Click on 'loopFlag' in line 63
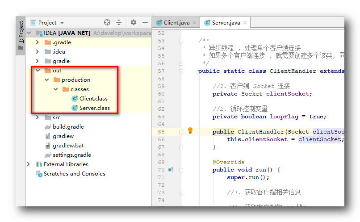Viewport: 360px width, 222px height. point(284,117)
